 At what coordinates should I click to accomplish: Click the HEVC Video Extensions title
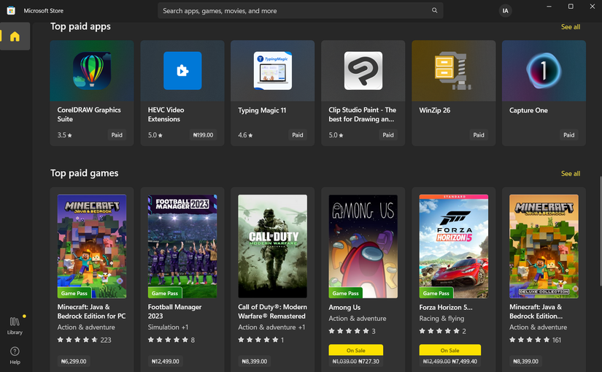coord(166,114)
